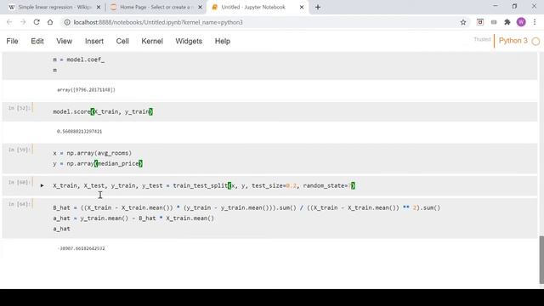The width and height of the screenshot is (544, 306).
Task: Select the 0.56 score output value
Action: (x=79, y=132)
